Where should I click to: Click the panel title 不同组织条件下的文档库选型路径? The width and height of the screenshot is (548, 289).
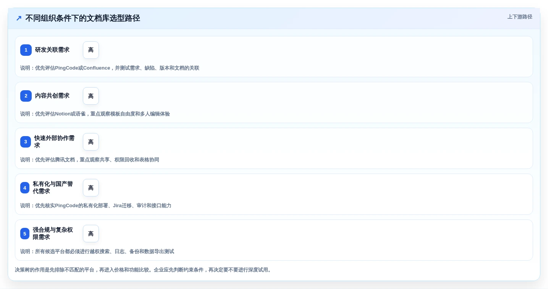[x=82, y=18]
